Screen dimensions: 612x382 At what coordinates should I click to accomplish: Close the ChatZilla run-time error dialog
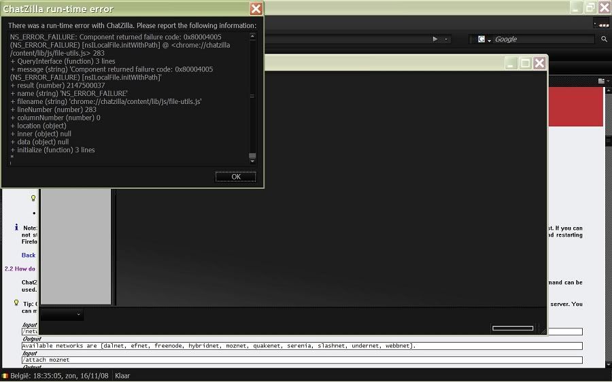pos(256,9)
